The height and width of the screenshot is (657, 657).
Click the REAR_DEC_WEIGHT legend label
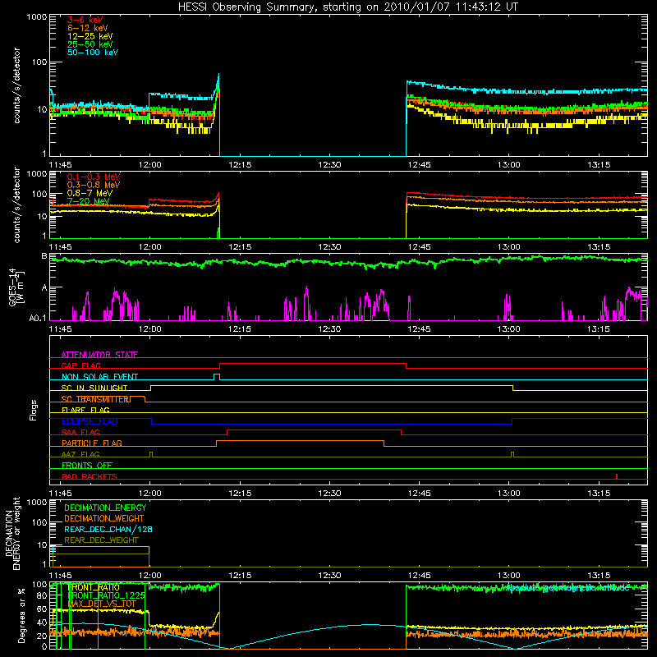[x=101, y=540]
